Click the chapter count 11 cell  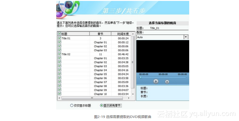pos(101,54)
